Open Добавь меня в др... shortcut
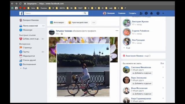The width and height of the screenshot is (185, 104). [30, 39]
